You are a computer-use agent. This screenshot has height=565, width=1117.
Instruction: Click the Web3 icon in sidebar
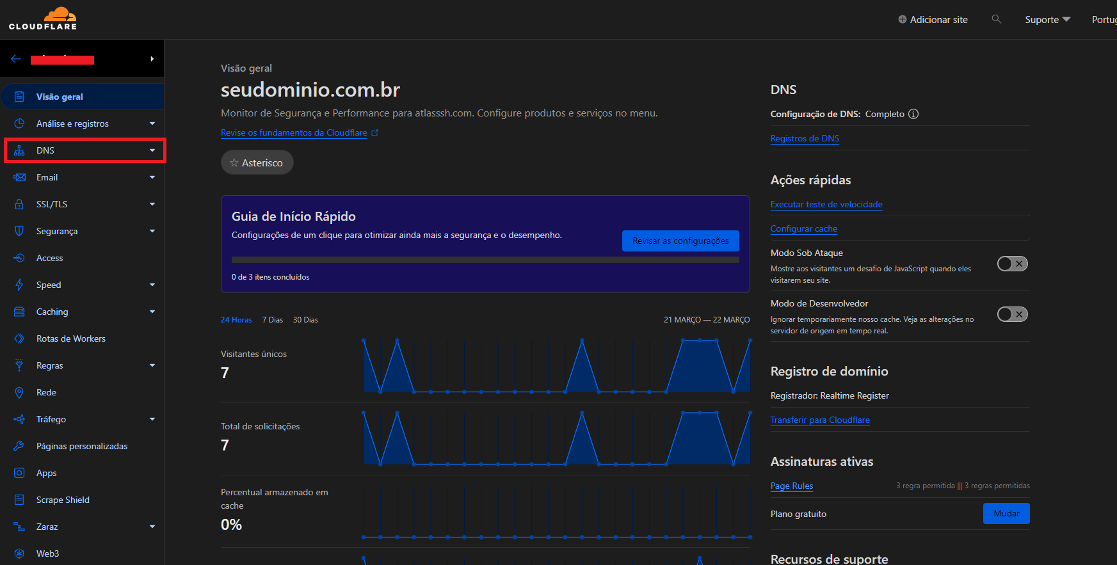point(19,553)
